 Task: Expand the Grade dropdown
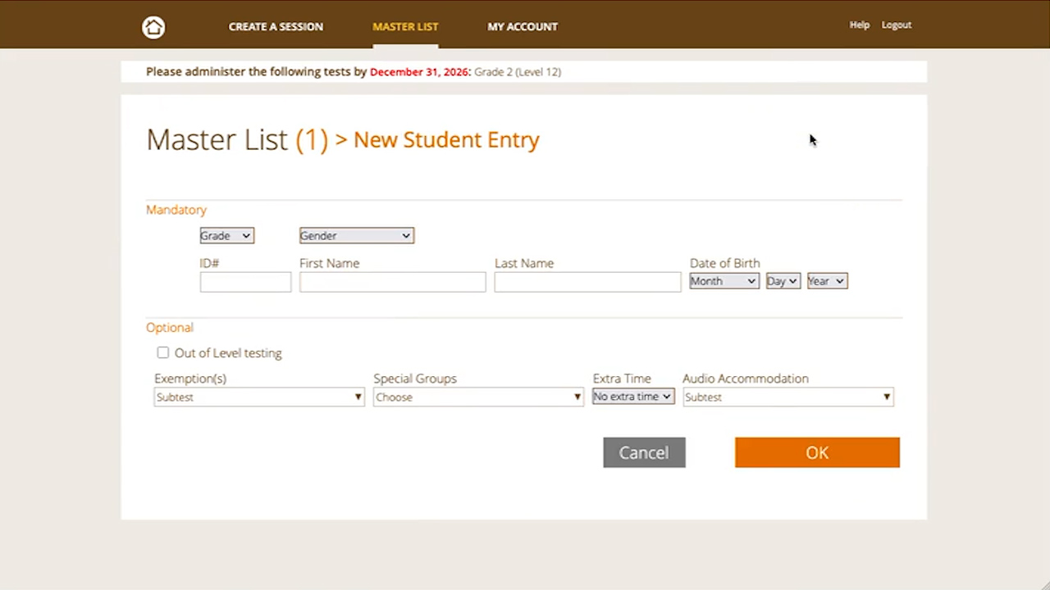(x=226, y=236)
